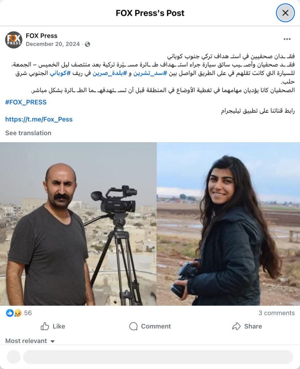Open the t.me/Fox_Pess Telegram link

pyautogui.click(x=39, y=119)
